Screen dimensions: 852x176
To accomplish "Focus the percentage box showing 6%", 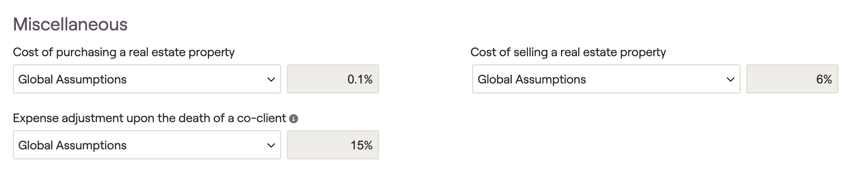I will pyautogui.click(x=792, y=79).
